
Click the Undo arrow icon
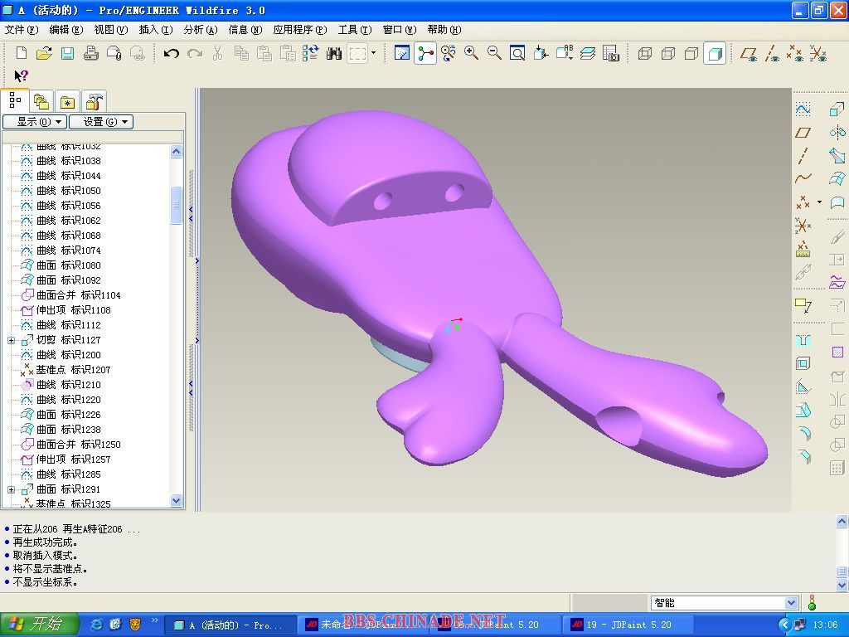pos(172,54)
